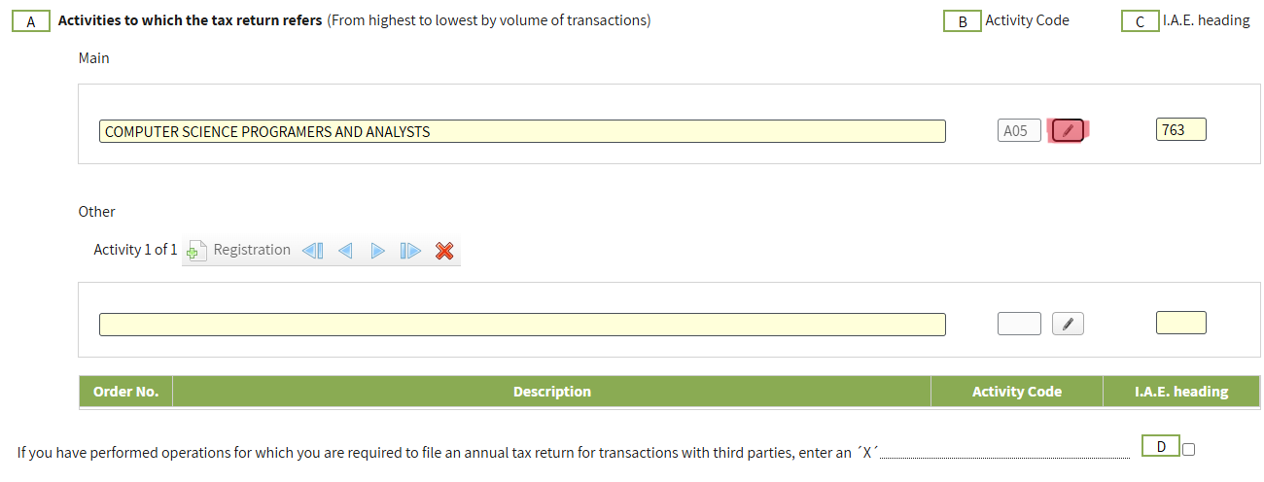Click the empty Other I.A.E. heading field

pos(1180,324)
